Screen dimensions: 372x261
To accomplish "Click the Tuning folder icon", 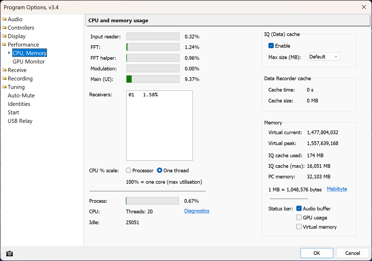I will pyautogui.click(x=4, y=87).
